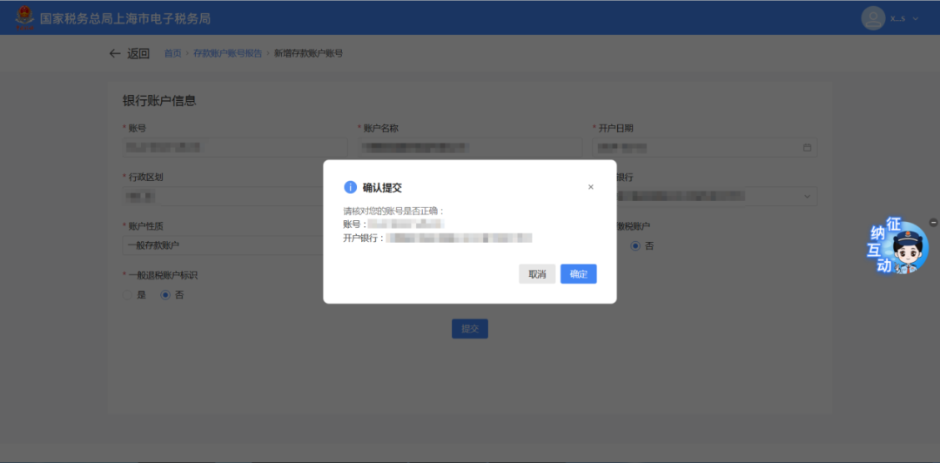Click the 国家税务总局上海市电子税务局 title
940x463 pixels.
tap(125, 18)
